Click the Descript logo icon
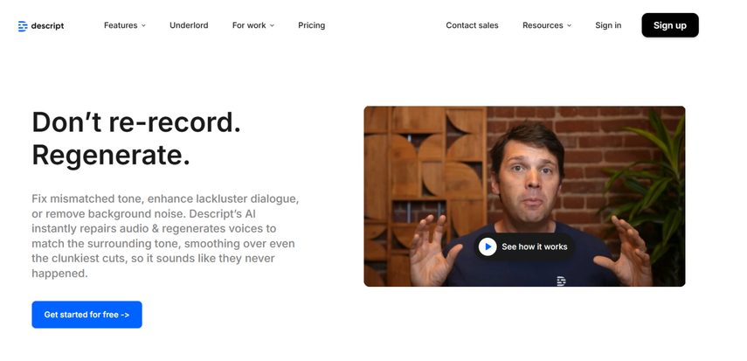This screenshot has width=747, height=361. [x=23, y=26]
